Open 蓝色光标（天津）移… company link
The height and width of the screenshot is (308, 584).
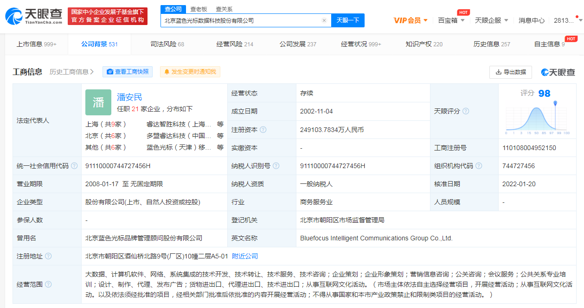click(180, 147)
